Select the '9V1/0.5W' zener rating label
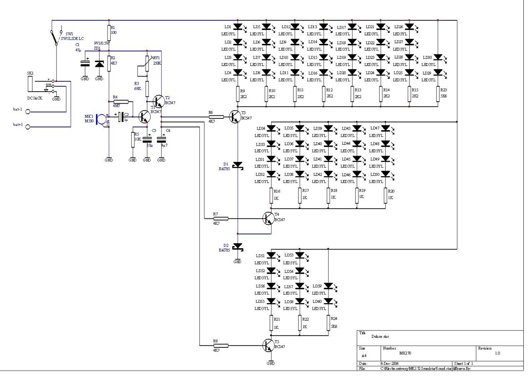Image resolution: width=528 pixels, height=384 pixels. 102,43
